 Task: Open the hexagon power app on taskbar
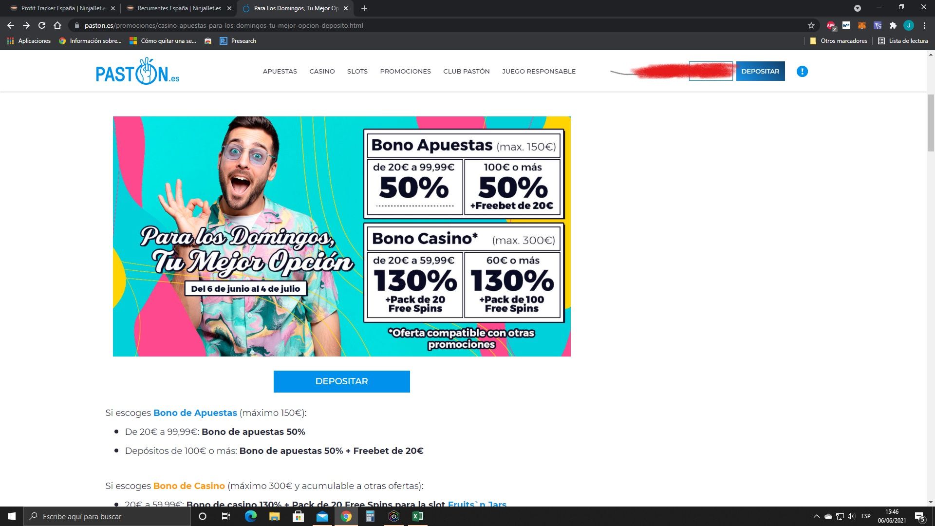point(393,516)
